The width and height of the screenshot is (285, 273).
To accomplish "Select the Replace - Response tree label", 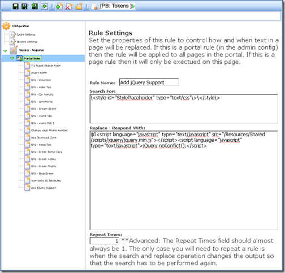I will (32, 50).
